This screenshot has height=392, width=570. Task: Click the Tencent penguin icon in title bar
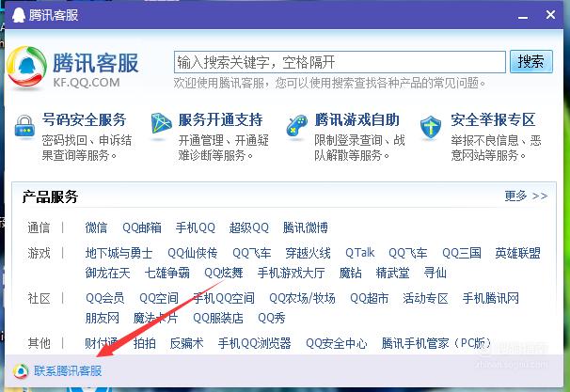point(18,15)
